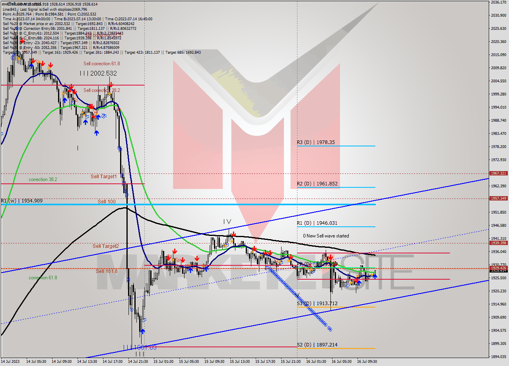This screenshot has width=509, height=366.
Task: Click the 'Sell correction 61.8' label
Action: point(102,64)
